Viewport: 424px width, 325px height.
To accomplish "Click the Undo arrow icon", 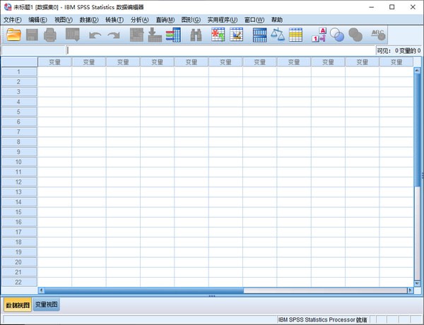I will click(x=95, y=35).
